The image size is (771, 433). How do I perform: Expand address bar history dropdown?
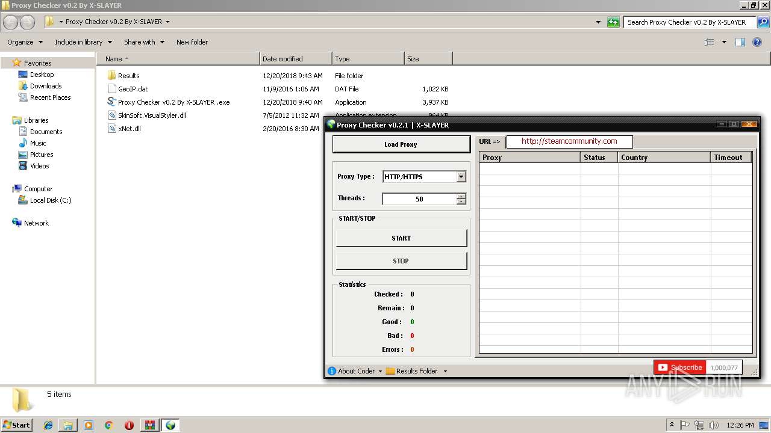tap(598, 22)
